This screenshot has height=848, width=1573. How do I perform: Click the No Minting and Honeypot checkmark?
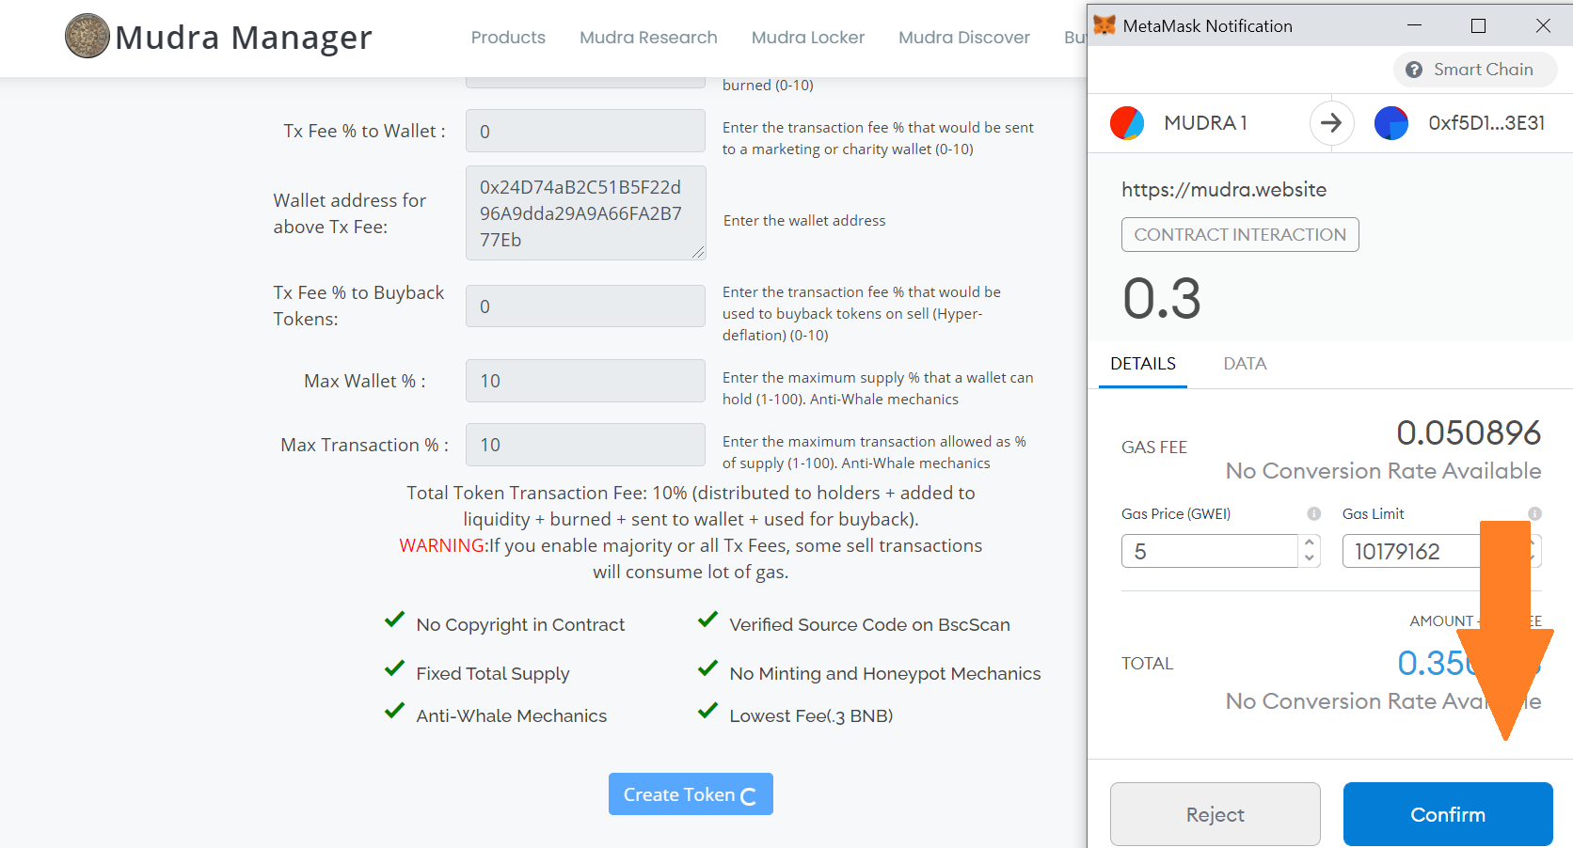click(x=707, y=669)
